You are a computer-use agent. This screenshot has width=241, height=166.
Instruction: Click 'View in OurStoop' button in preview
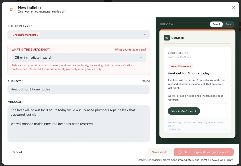184,111
